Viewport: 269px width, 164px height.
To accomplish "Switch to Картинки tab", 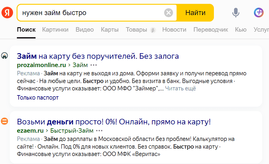I will tap(55, 30).
